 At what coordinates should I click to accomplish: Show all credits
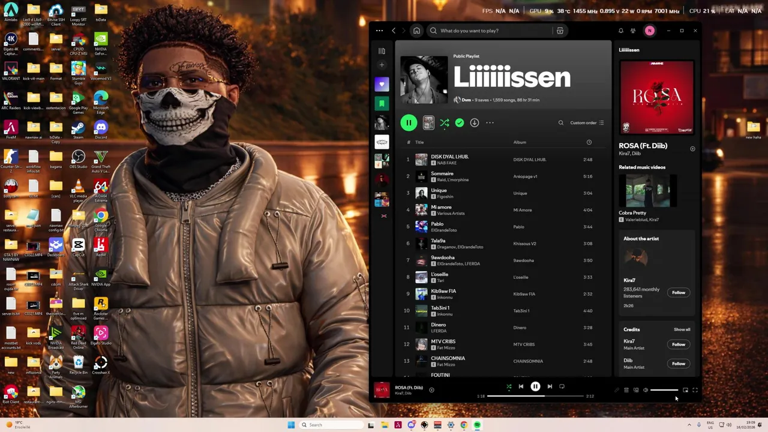[682, 329]
